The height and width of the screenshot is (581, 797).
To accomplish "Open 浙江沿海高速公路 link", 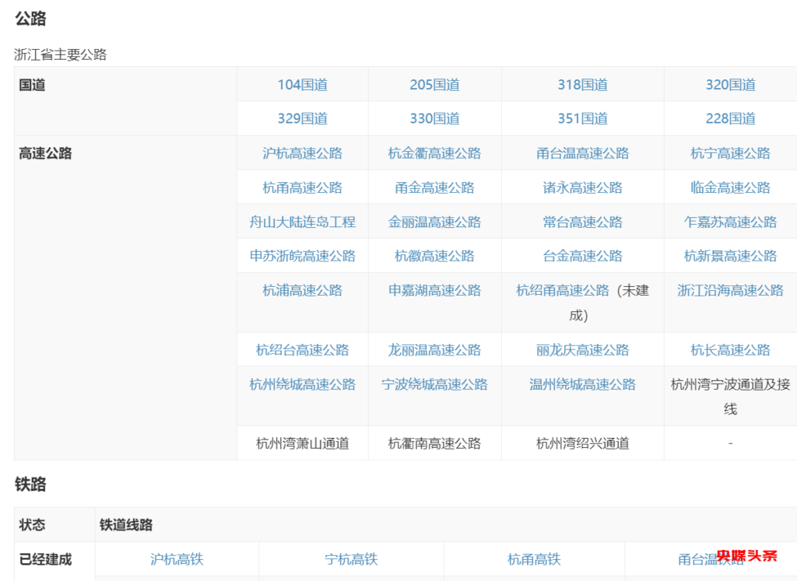I will (x=730, y=290).
